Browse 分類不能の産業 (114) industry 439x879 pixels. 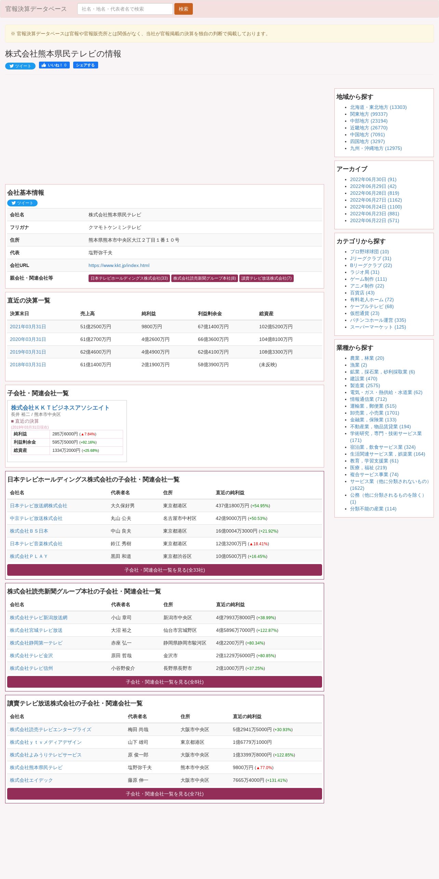[x=373, y=509]
